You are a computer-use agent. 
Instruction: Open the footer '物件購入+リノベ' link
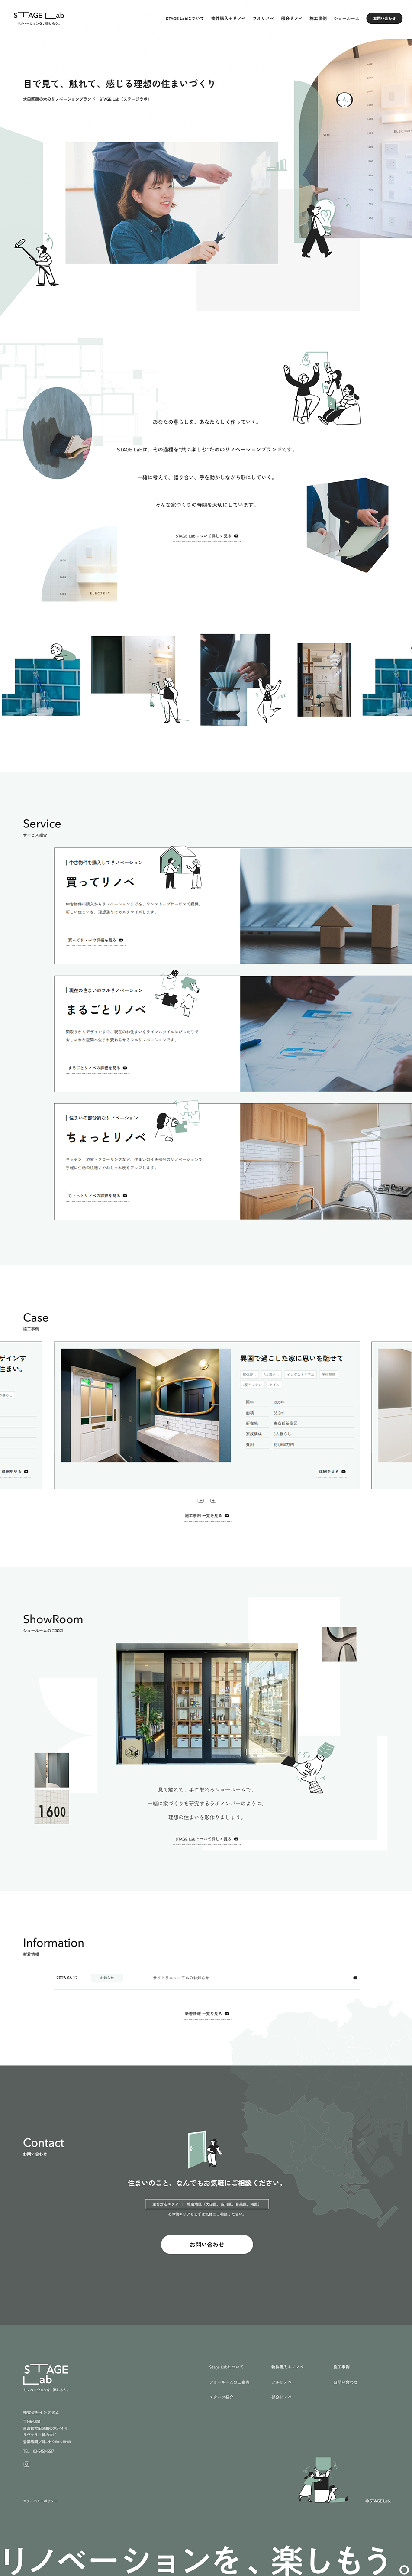287,2367
